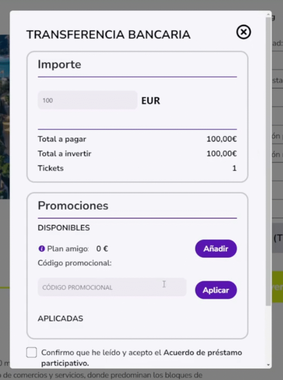Close the Transferencia Bancaria dialog
Image resolution: width=283 pixels, height=380 pixels.
244,32
